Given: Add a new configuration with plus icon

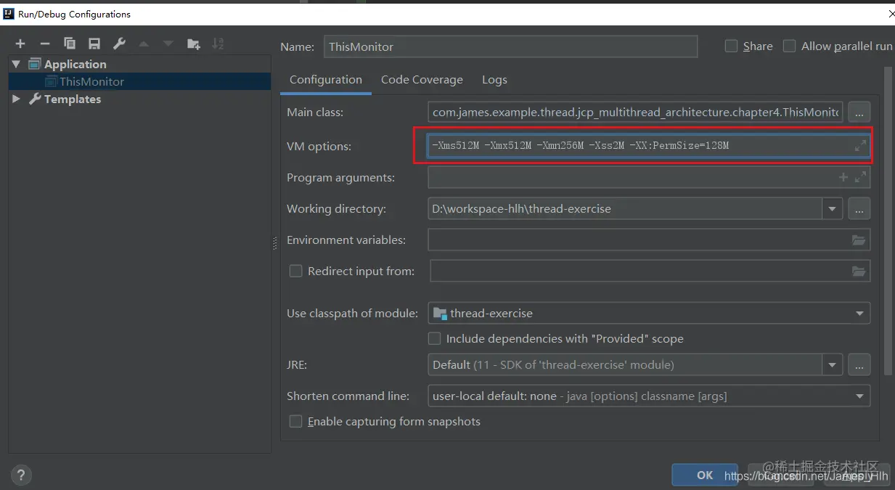Looking at the screenshot, I should [20, 44].
